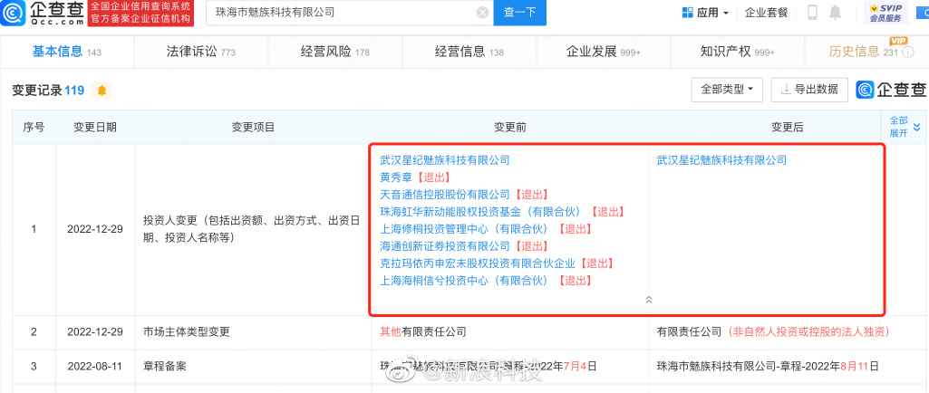Select the 市场主体类型变更 cell
The image size is (929, 393).
[253, 332]
